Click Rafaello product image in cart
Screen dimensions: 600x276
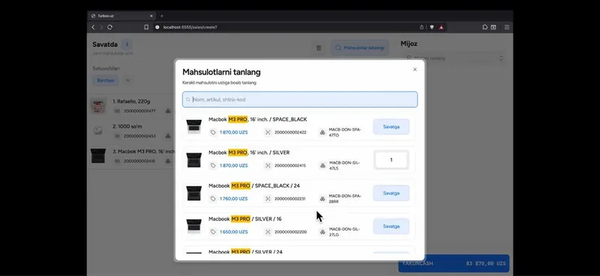click(x=98, y=106)
